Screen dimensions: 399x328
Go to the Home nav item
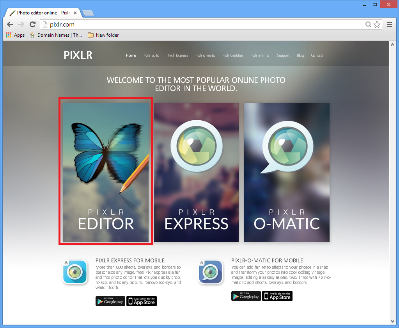131,55
